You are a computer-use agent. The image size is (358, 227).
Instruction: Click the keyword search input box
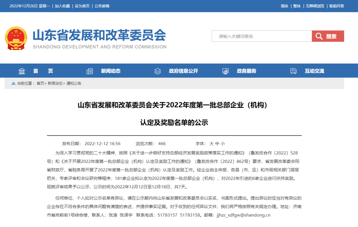coord(262,36)
